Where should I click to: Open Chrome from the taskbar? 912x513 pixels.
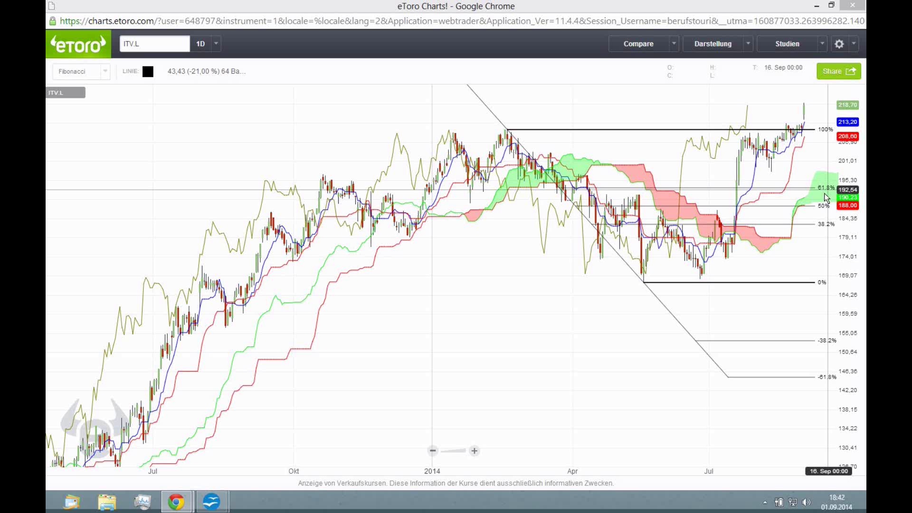[x=176, y=502]
